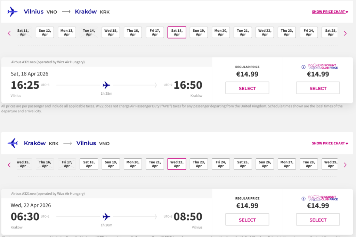Click the return flight airplane icon
Screen dimensions: 356x237
point(106,217)
